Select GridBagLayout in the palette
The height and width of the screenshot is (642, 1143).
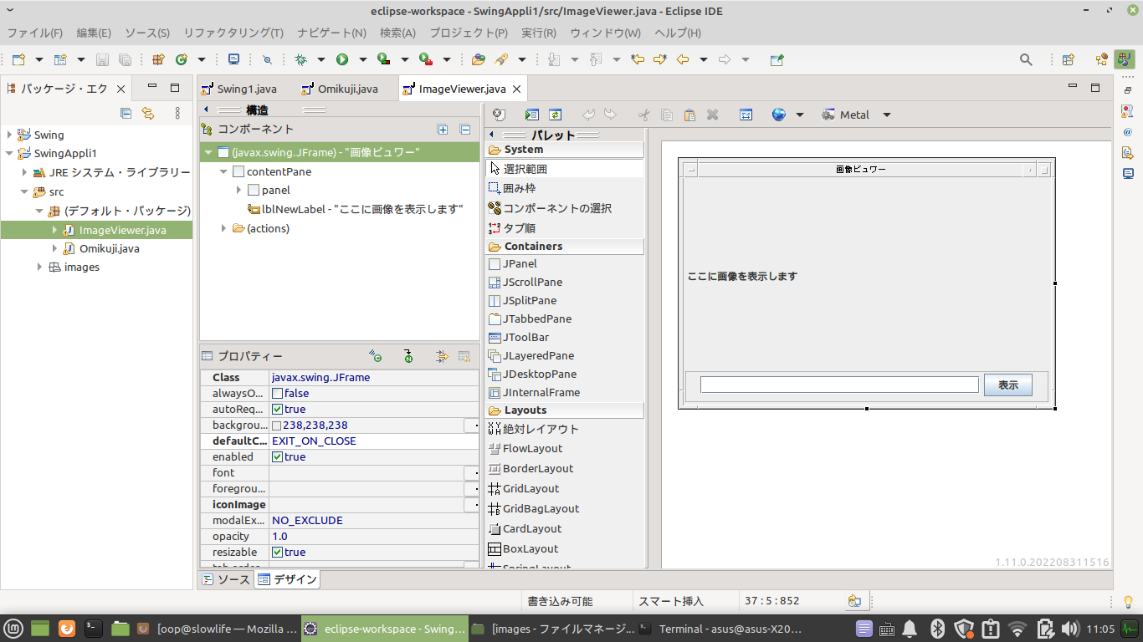point(541,509)
